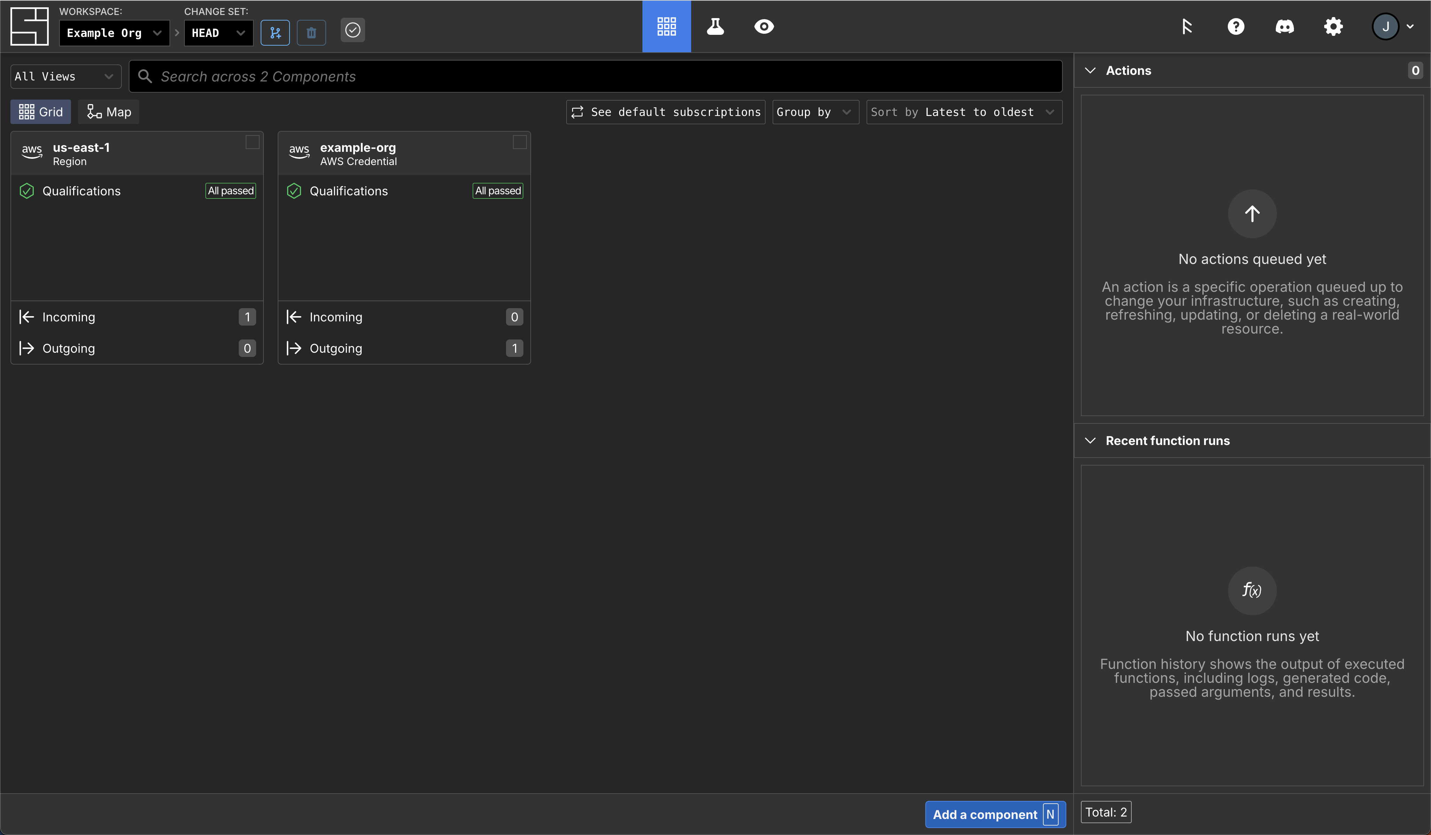The image size is (1431, 835).
Task: Open the All Views dropdown
Action: (x=66, y=76)
